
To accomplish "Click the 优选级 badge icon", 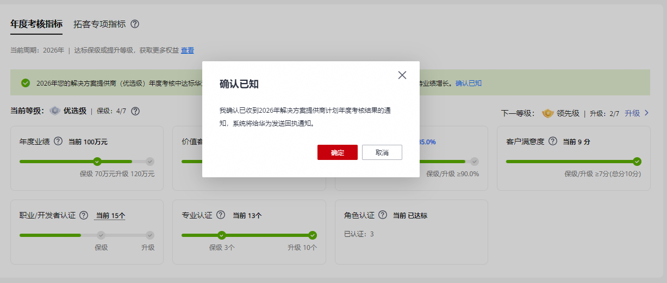I will (55, 111).
